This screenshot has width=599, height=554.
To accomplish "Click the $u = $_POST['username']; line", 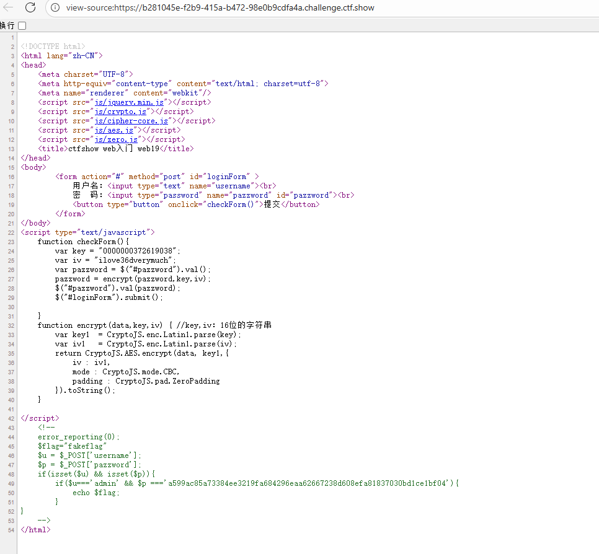I will coord(89,455).
